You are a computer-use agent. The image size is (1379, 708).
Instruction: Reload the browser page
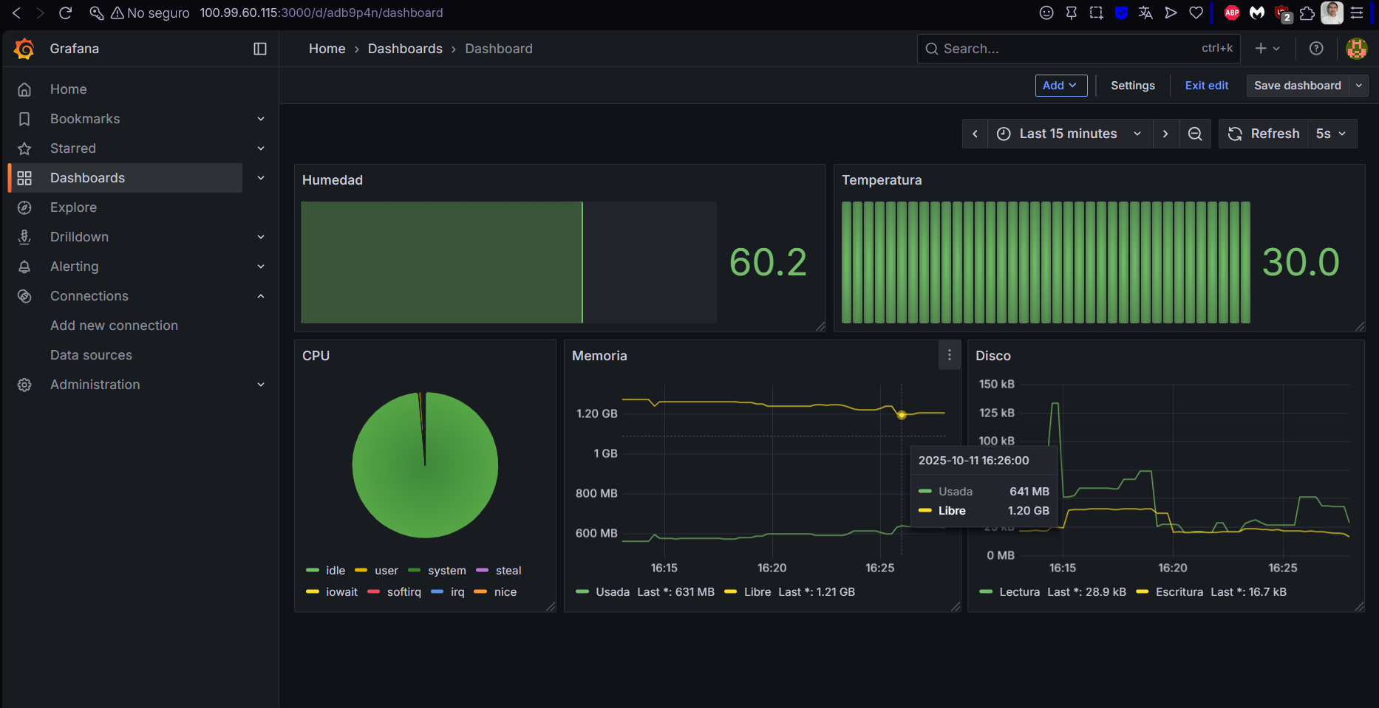[65, 13]
